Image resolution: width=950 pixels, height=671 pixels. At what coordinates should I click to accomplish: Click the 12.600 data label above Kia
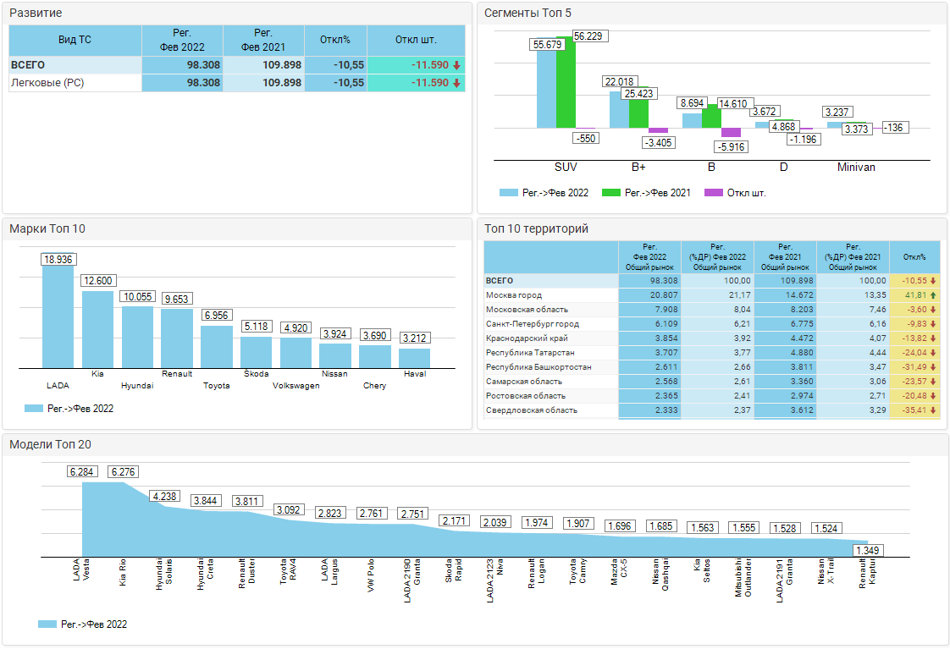(98, 281)
